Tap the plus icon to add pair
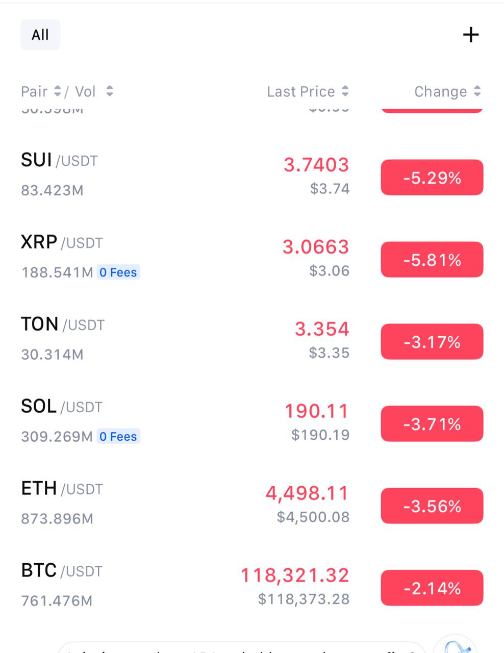The width and height of the screenshot is (504, 653). (470, 35)
